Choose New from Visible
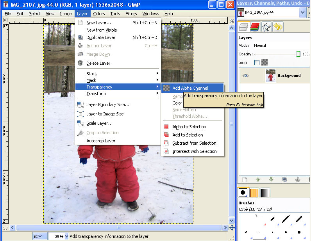The height and width of the screenshot is (241, 311). (118, 30)
